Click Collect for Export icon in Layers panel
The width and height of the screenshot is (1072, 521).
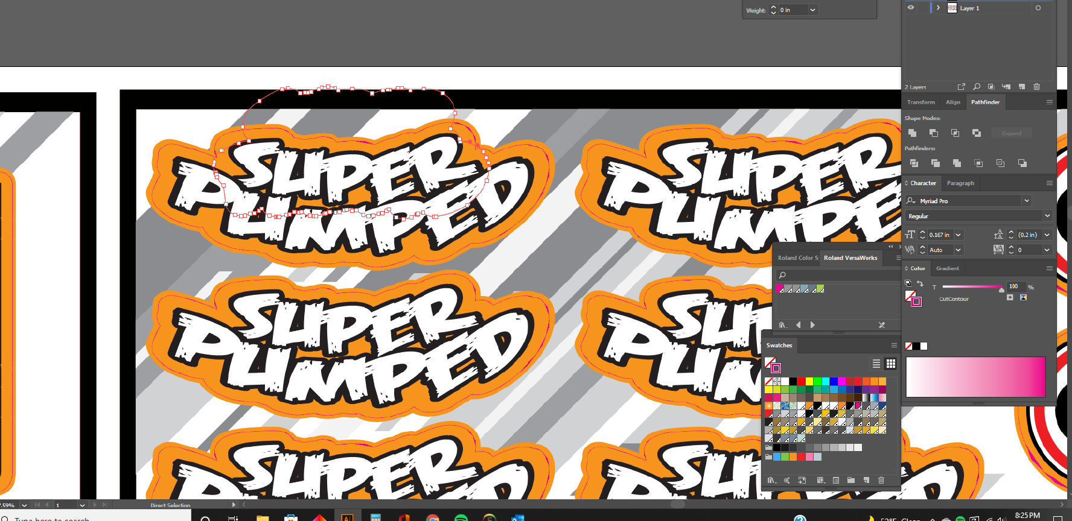[962, 87]
